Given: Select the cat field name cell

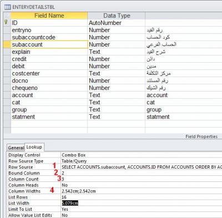Looking at the screenshot, I should point(49,102).
